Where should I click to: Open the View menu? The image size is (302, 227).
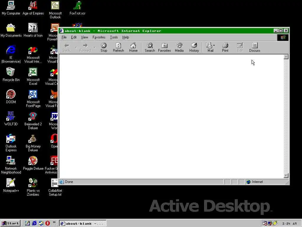(84, 37)
